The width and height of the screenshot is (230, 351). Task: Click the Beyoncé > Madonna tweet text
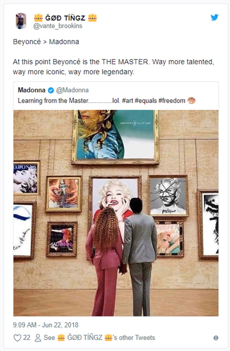coord(46,42)
